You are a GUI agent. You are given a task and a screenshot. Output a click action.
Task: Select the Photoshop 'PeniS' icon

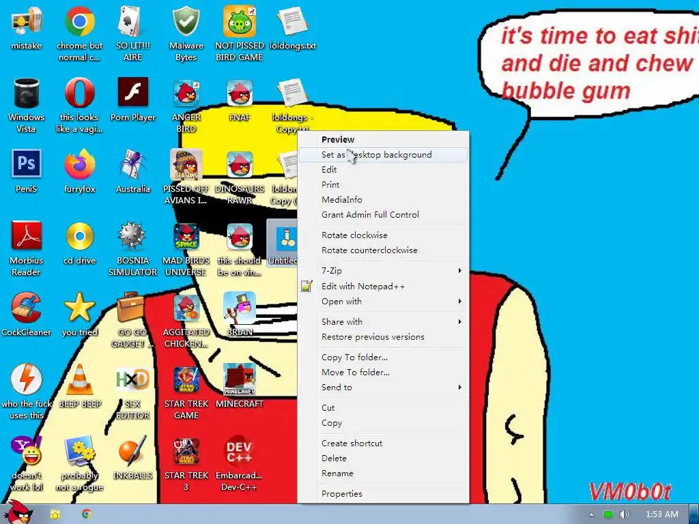(27, 172)
